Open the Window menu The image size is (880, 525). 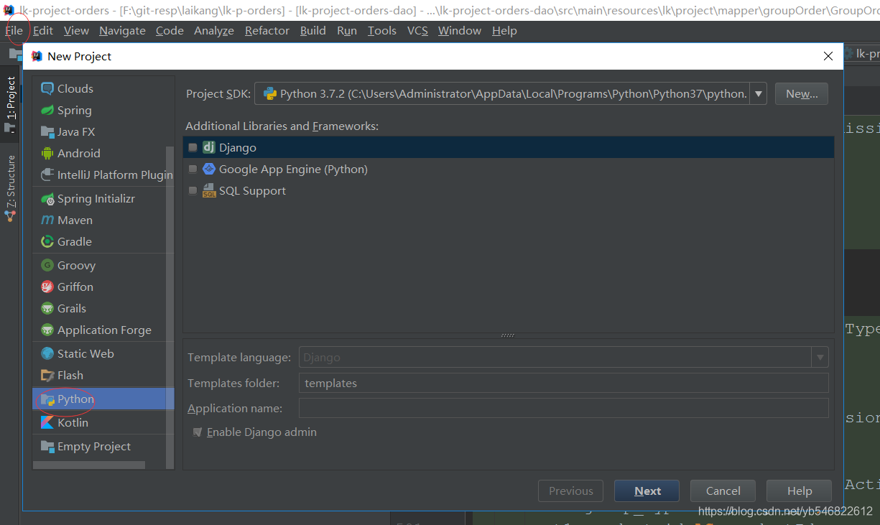(460, 31)
